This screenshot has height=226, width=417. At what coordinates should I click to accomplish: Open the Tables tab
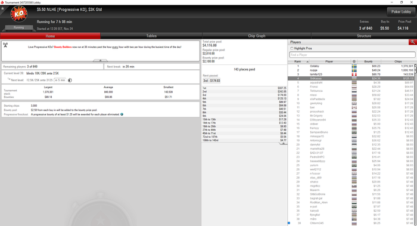pos(151,36)
